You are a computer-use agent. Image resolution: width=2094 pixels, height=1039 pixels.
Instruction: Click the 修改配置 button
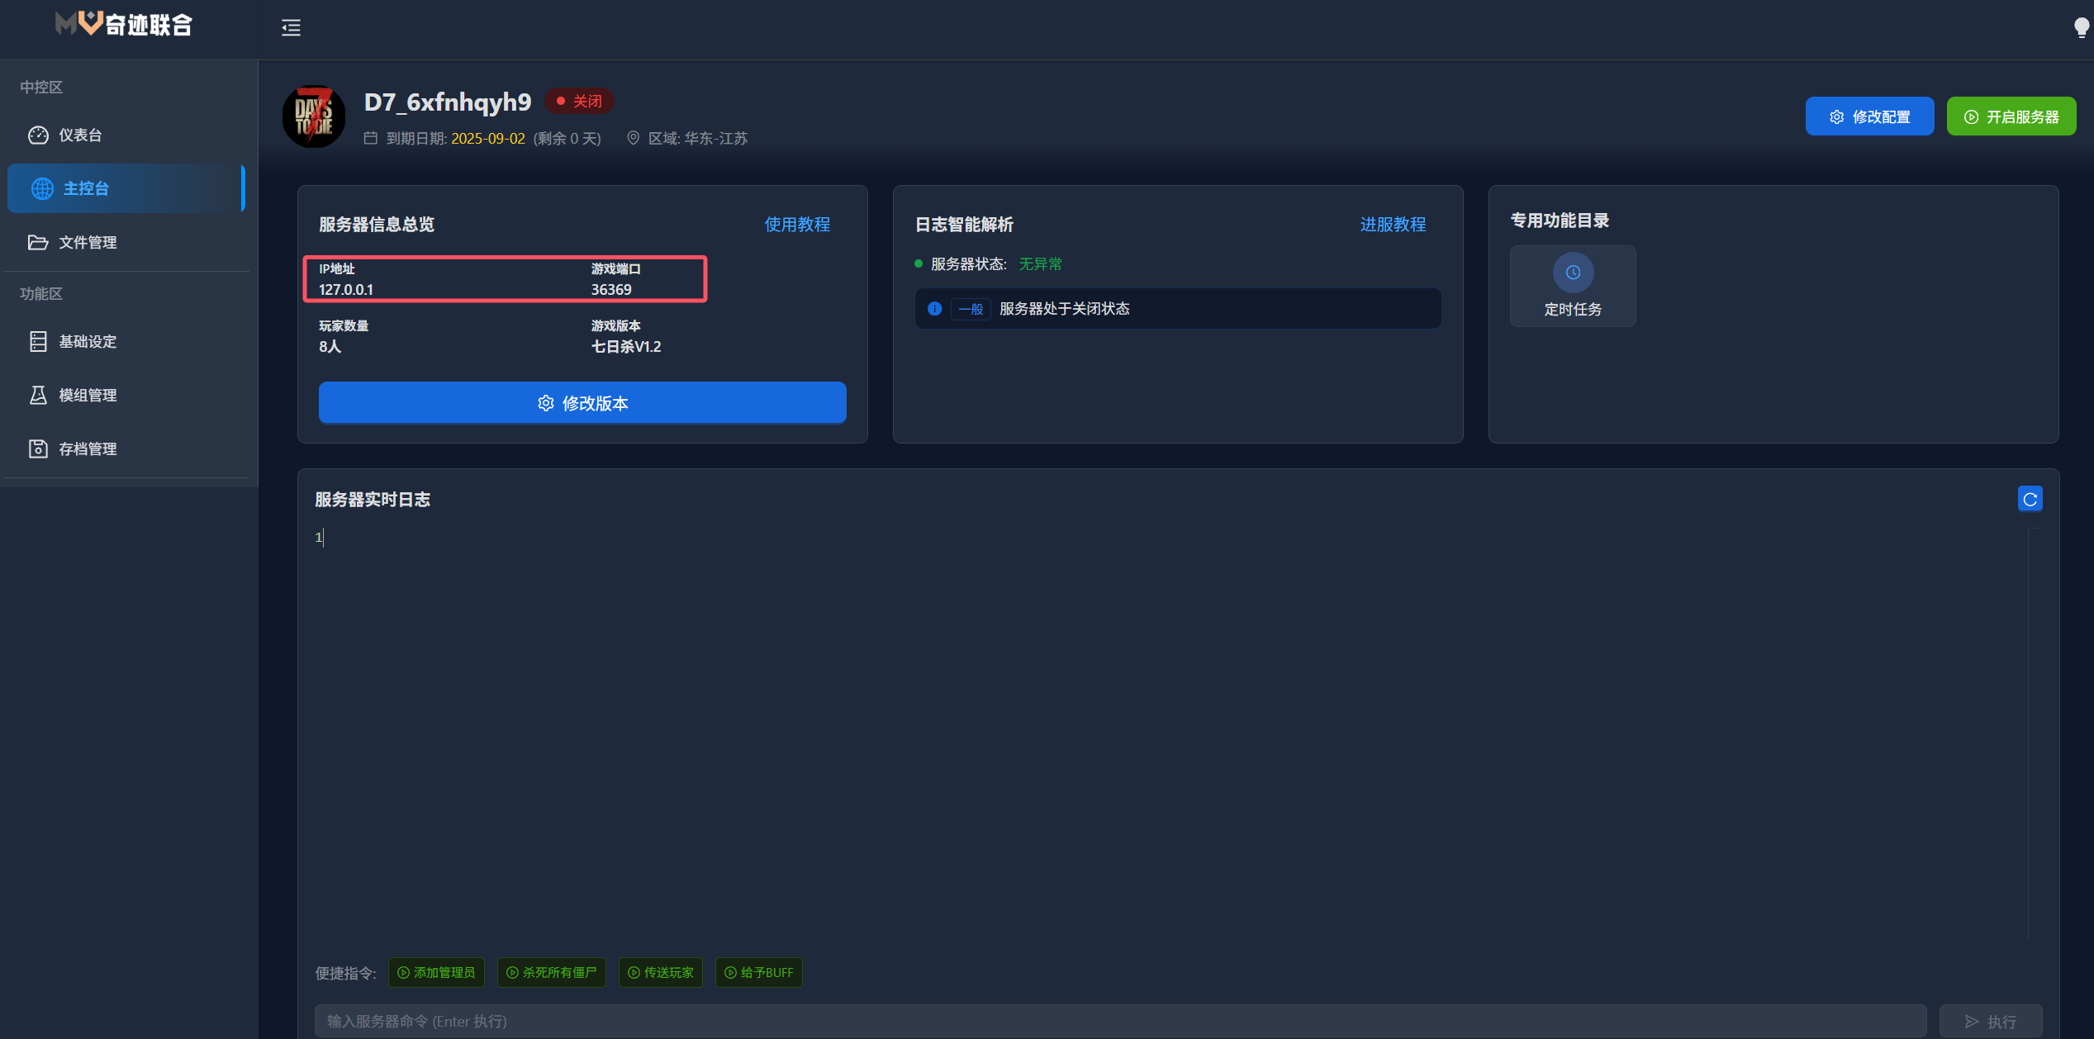[x=1869, y=116]
